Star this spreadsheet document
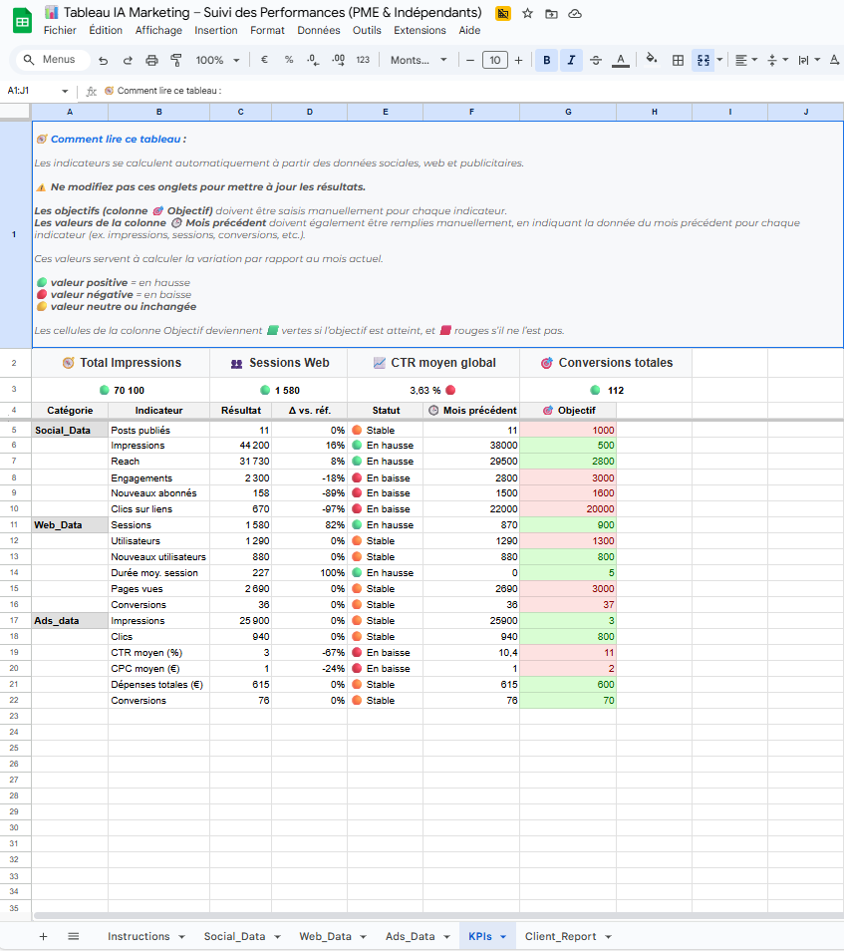Screen dimensions: 844x951 pyautogui.click(x=527, y=13)
